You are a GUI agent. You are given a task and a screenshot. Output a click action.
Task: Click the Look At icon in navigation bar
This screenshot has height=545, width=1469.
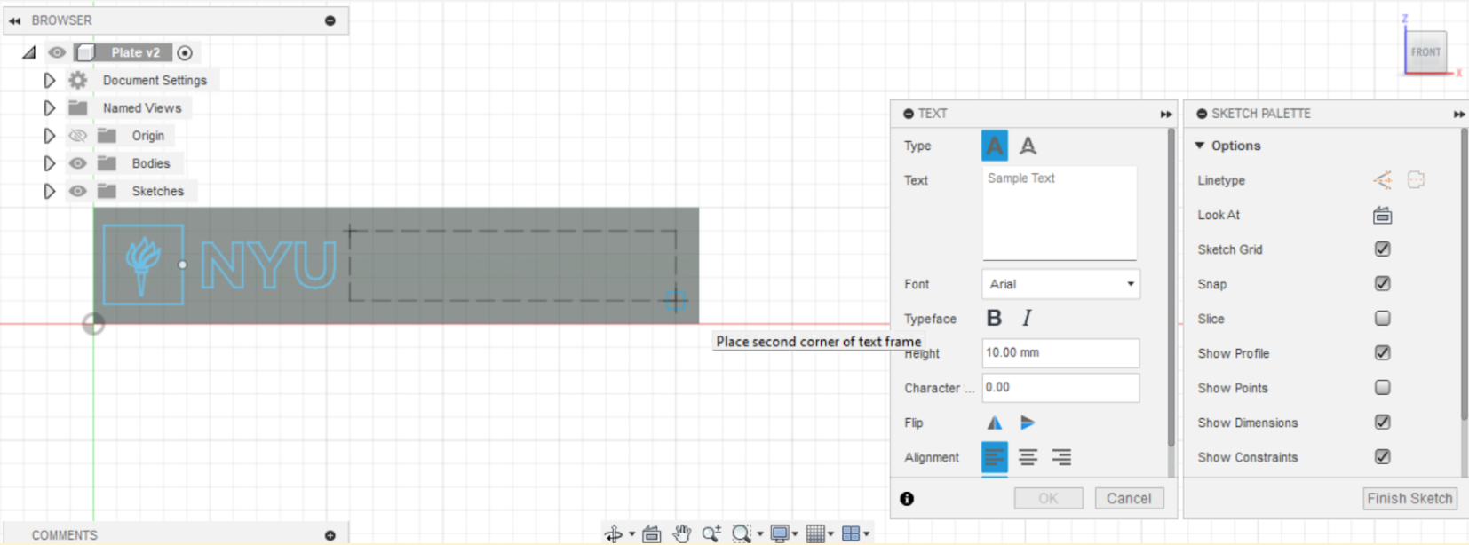tap(651, 533)
